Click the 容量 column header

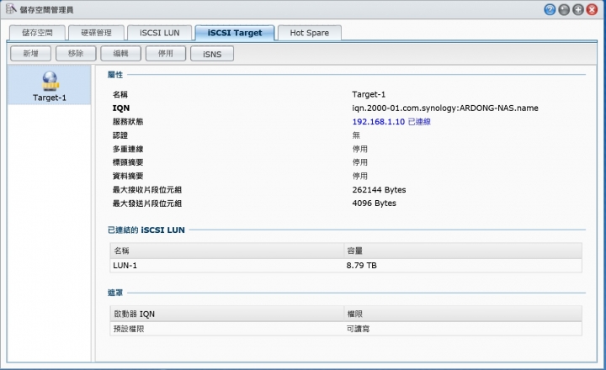(463, 251)
